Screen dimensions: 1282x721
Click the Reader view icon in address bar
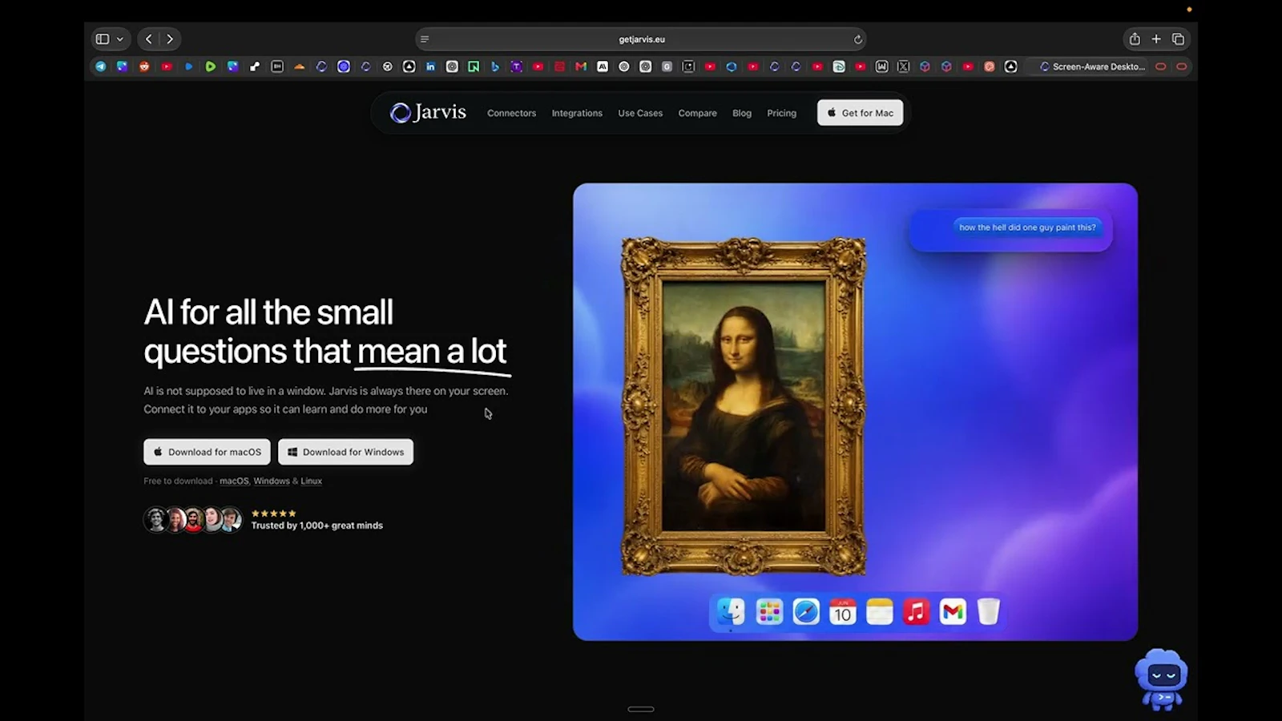(425, 39)
